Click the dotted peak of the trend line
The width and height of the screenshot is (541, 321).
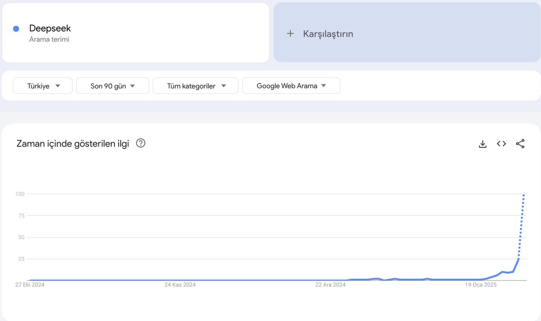[524, 195]
